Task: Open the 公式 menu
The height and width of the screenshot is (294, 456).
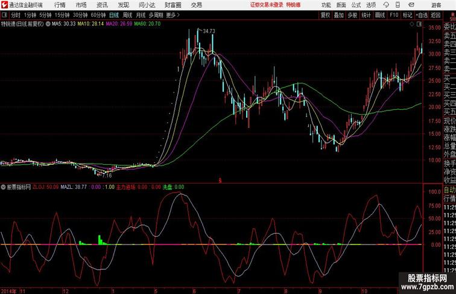Action: point(356,5)
